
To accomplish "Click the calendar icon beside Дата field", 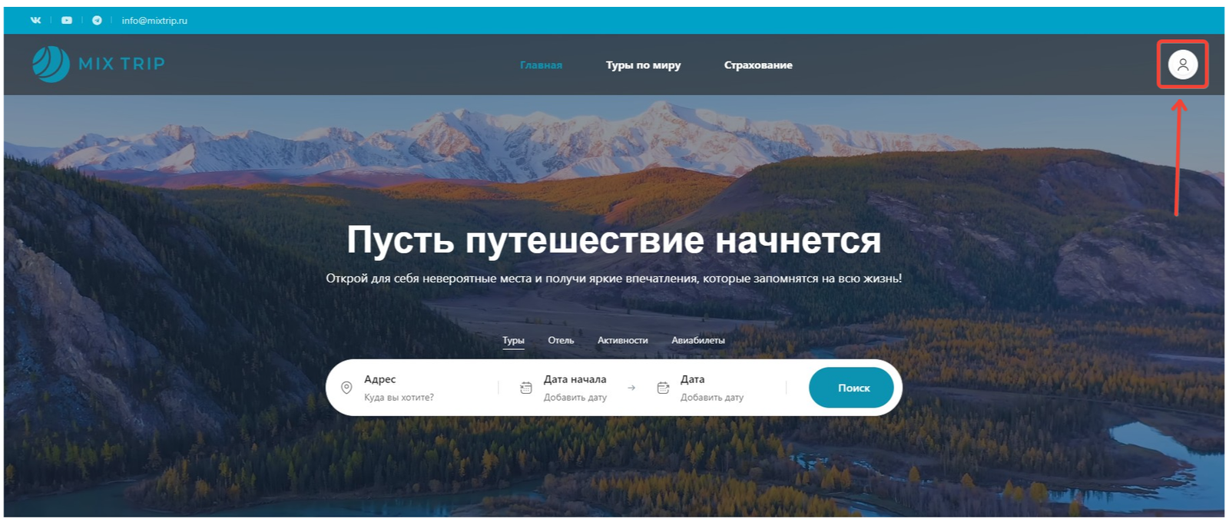I will pyautogui.click(x=663, y=388).
